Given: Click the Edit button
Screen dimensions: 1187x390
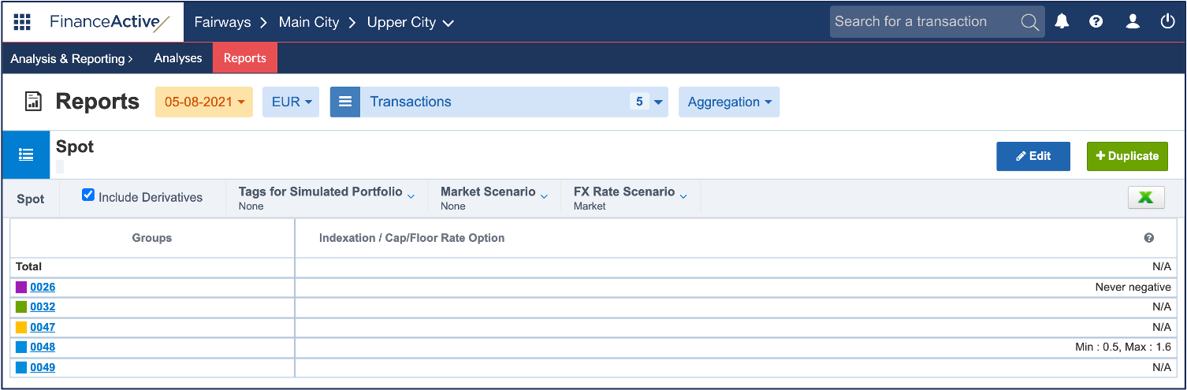Looking at the screenshot, I should click(x=1033, y=156).
